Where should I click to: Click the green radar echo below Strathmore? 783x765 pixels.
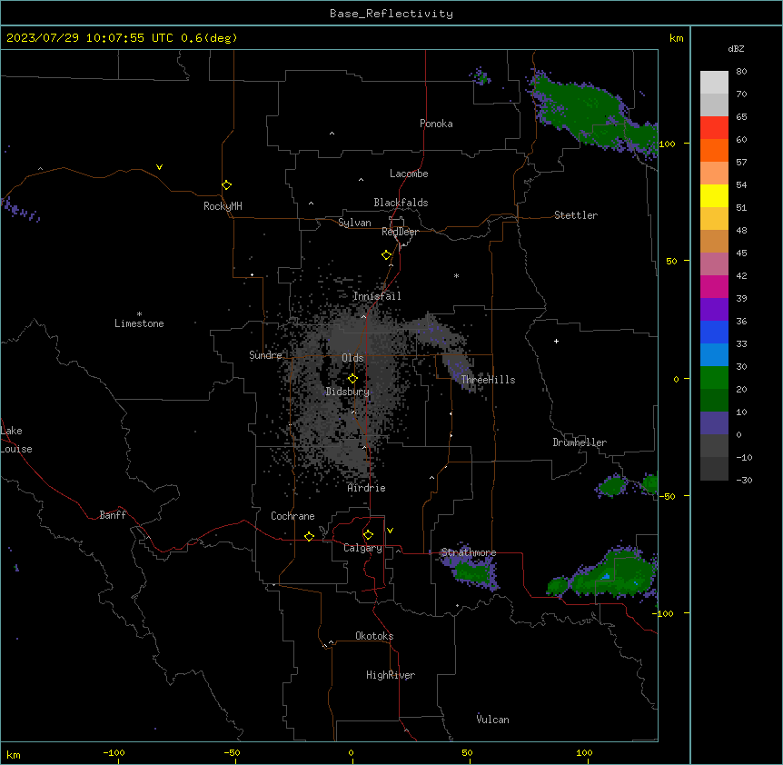[472, 571]
